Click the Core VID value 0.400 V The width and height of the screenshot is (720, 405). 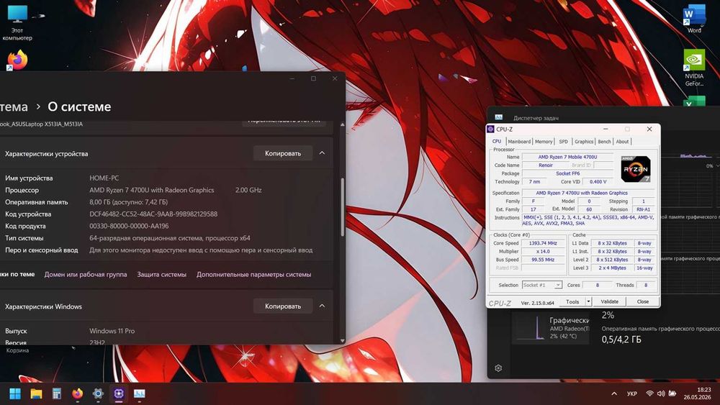(598, 181)
